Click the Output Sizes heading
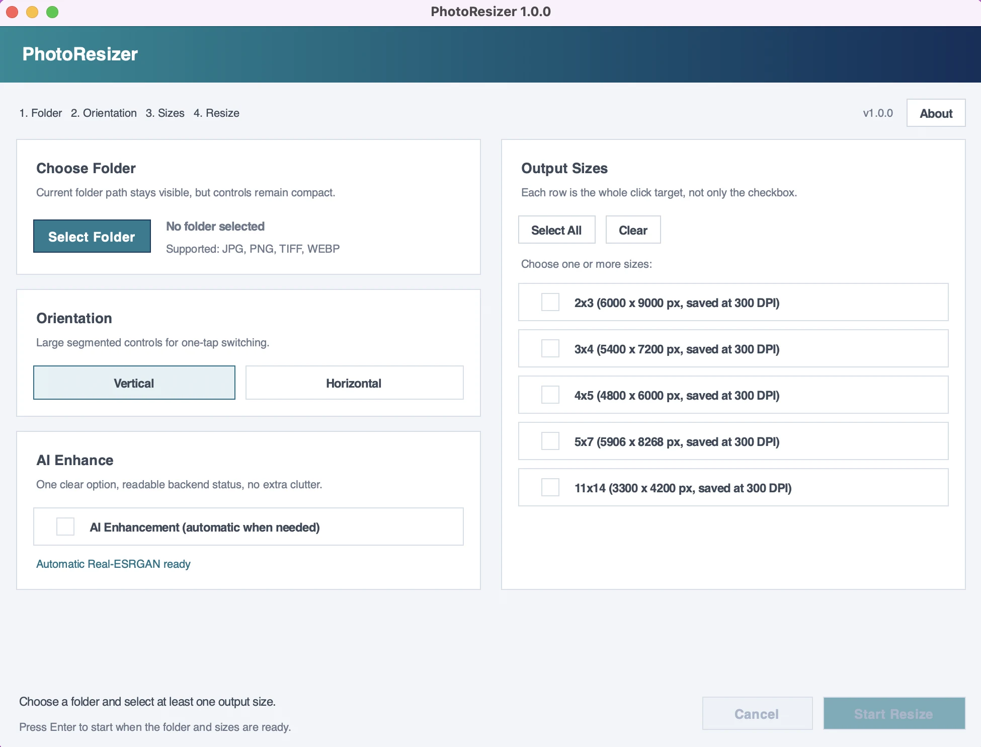Viewport: 981px width, 747px height. click(x=564, y=168)
